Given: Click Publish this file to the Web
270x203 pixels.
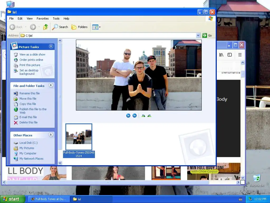Looking at the screenshot, I should pyautogui.click(x=33, y=111).
